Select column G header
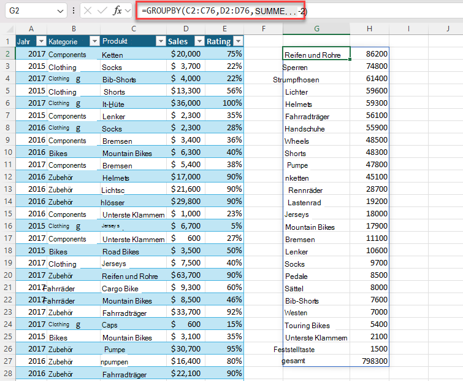 point(316,29)
